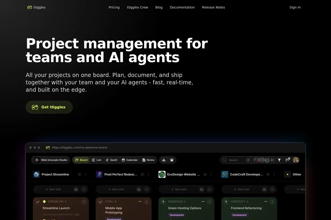Open the Notes tab
331x220 pixels.
click(x=148, y=160)
